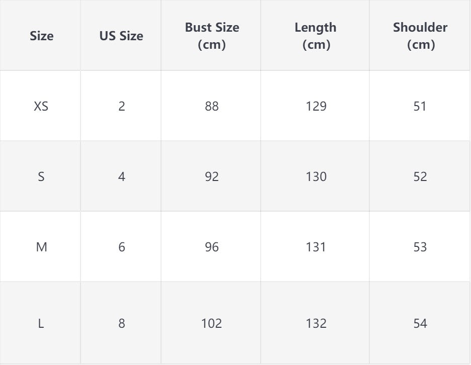Click the XS size cell

pos(41,106)
